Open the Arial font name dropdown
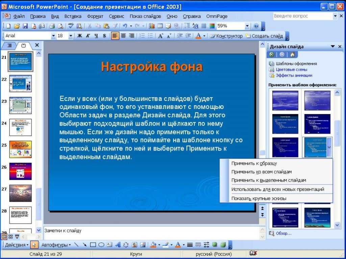The image size is (346, 259). click(x=53, y=36)
